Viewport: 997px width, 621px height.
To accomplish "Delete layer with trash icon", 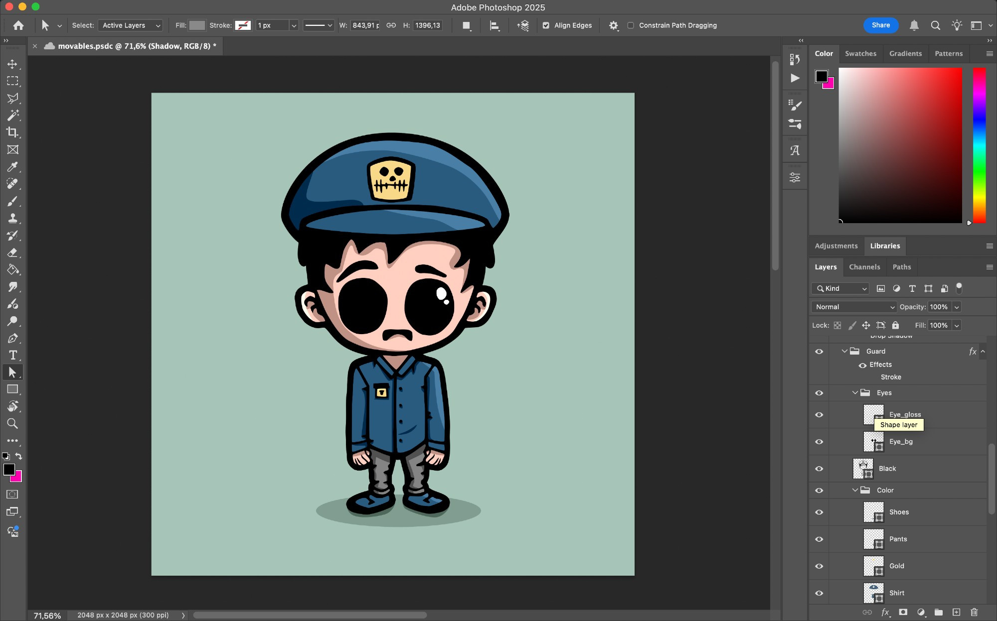I will [x=974, y=612].
